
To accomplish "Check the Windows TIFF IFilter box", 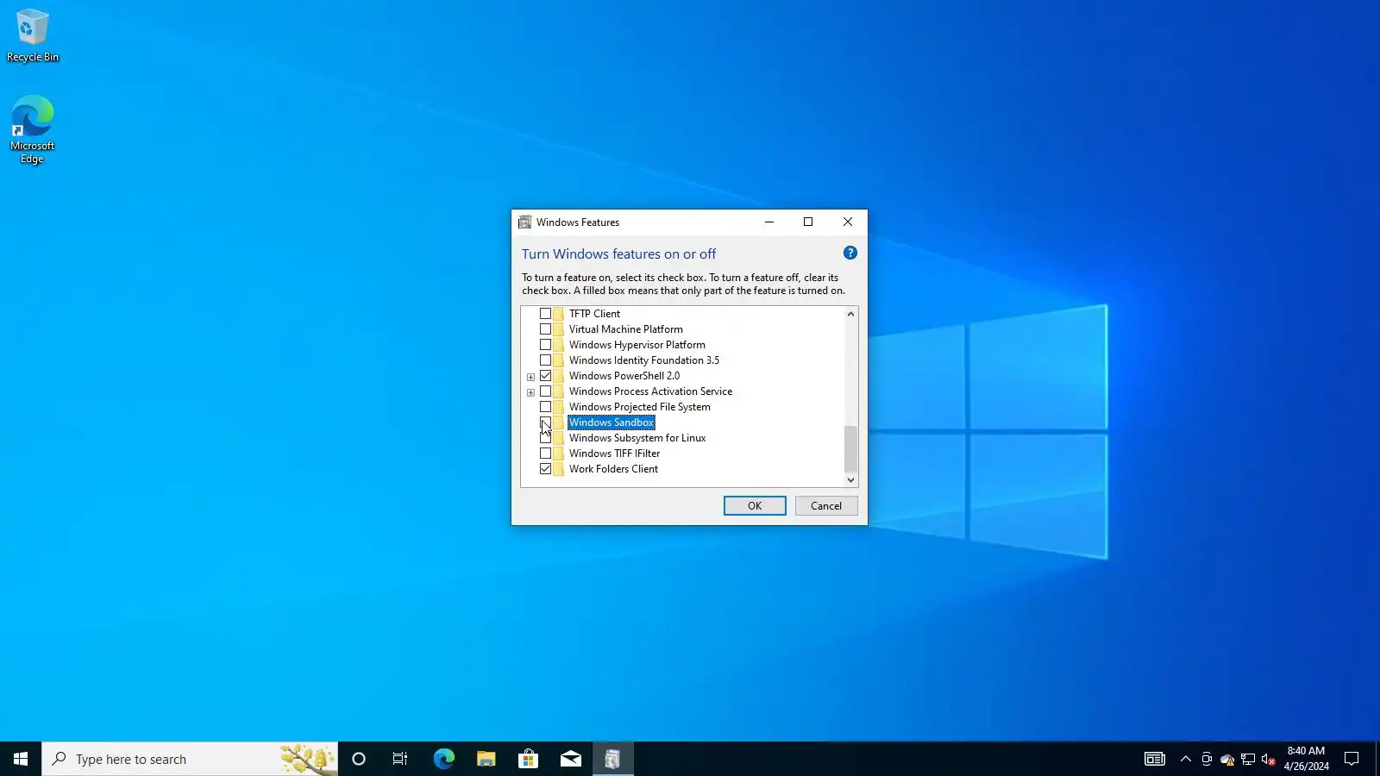I will 545,454.
